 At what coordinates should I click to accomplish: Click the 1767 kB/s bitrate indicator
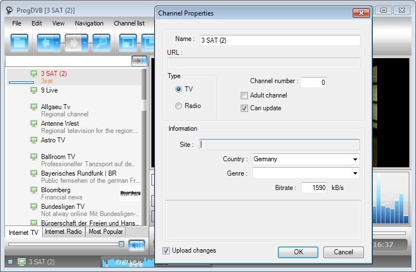[x=128, y=263]
